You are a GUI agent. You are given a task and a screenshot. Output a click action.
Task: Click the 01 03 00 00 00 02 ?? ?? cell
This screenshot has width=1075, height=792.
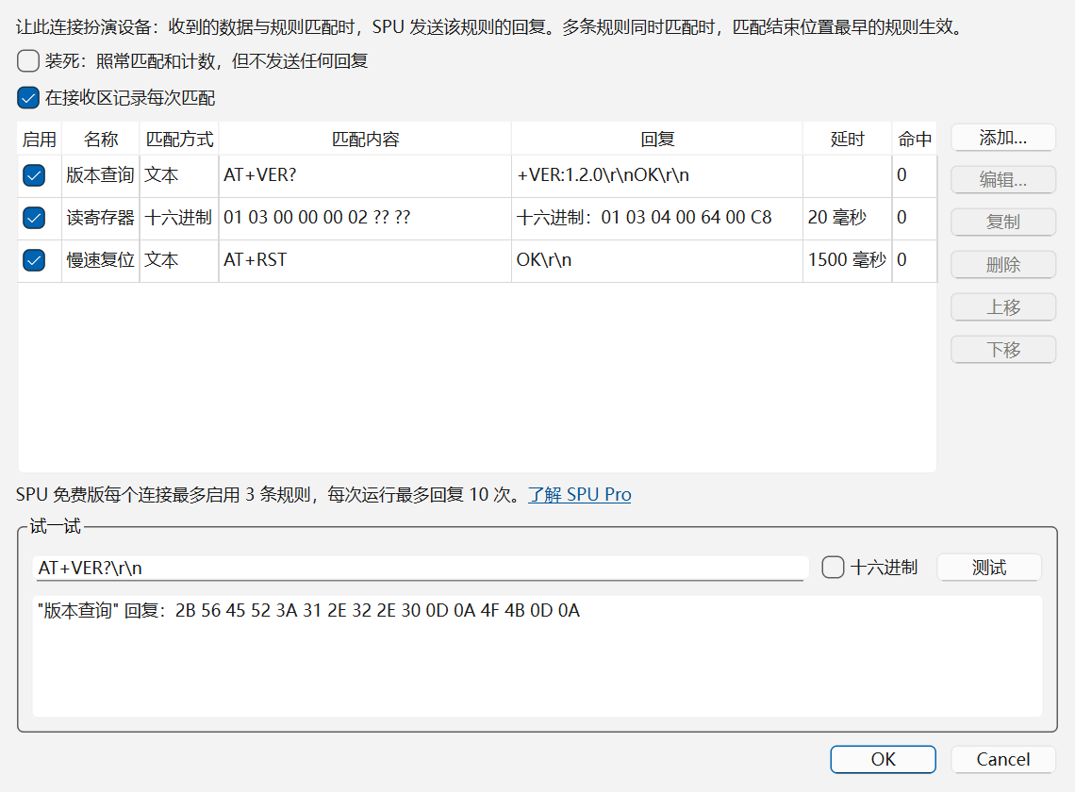point(366,218)
